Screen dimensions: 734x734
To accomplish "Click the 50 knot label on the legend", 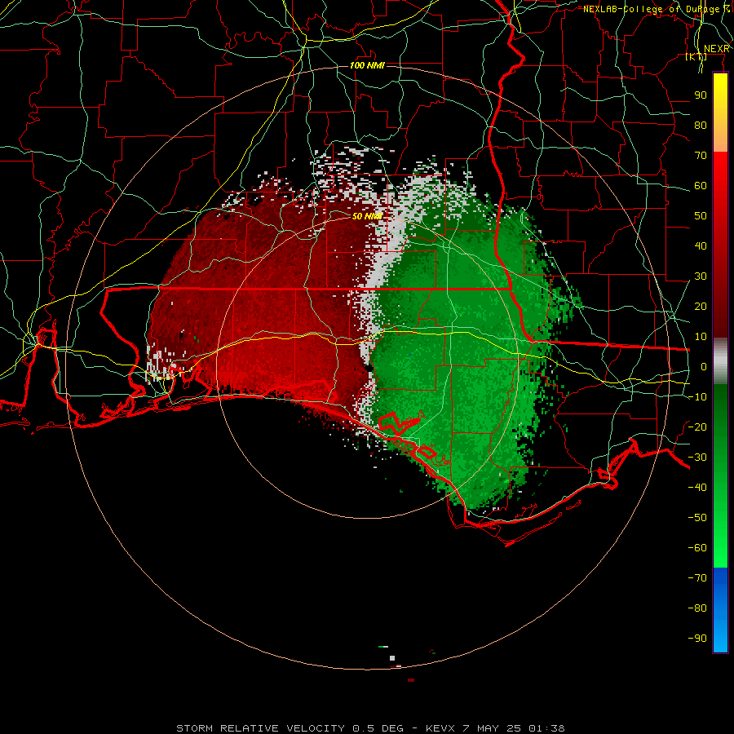I will (701, 216).
